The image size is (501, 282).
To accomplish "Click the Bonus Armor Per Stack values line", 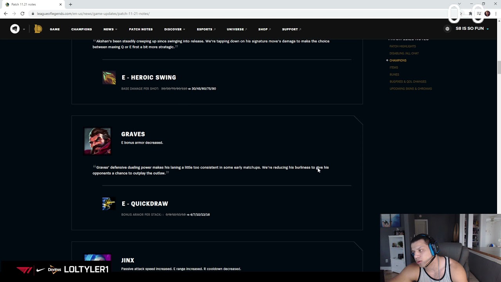I will click(166, 215).
